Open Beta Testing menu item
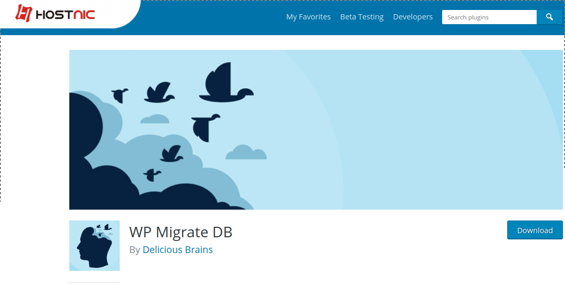The height and width of the screenshot is (284, 565). (x=362, y=17)
